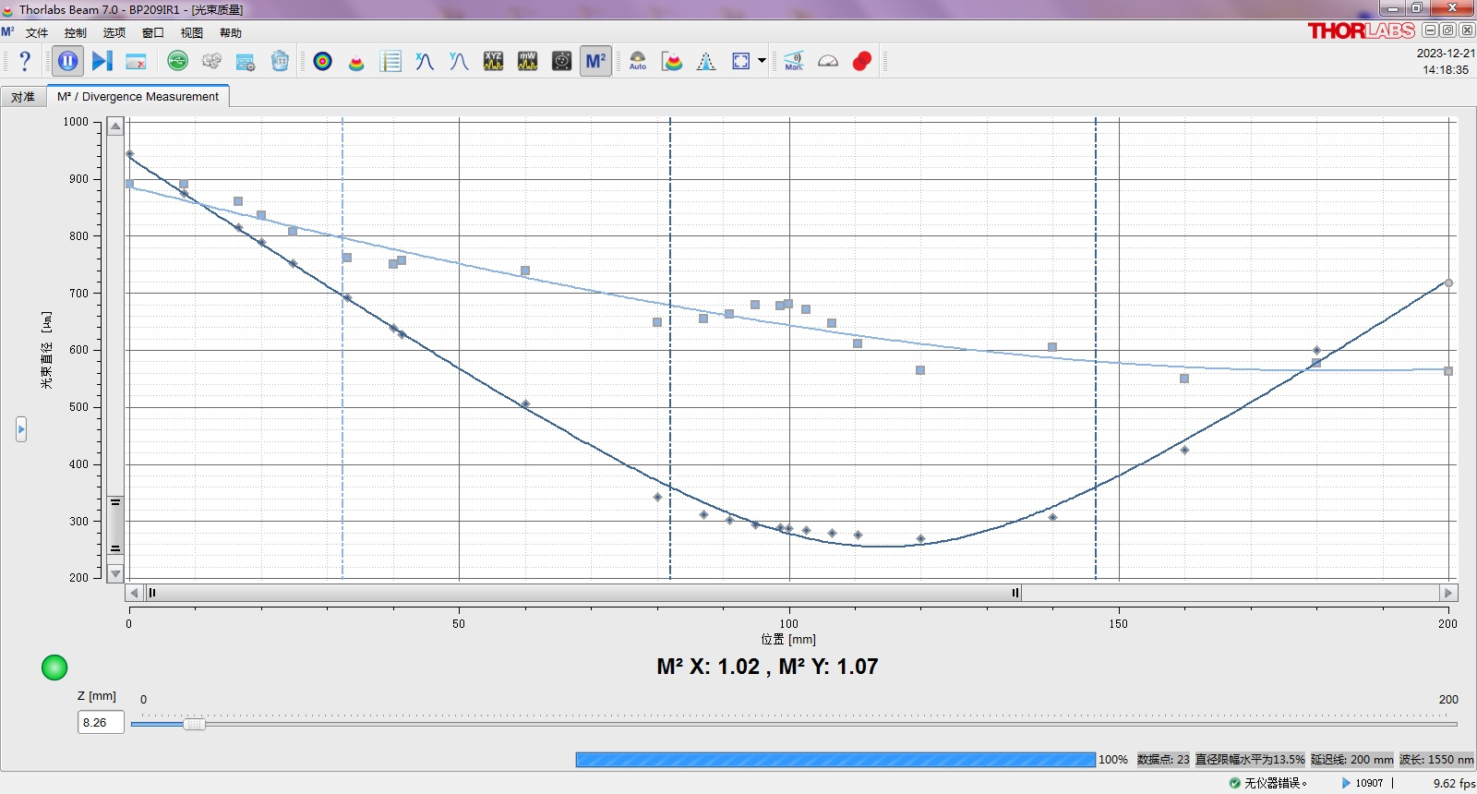Screen dimensions: 1477x794
Task: Open the X profile plot window
Action: pos(425,61)
